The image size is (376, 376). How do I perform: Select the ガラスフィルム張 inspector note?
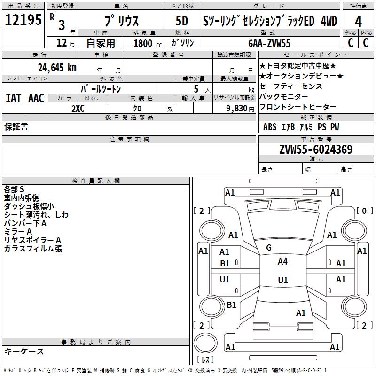point(33,249)
